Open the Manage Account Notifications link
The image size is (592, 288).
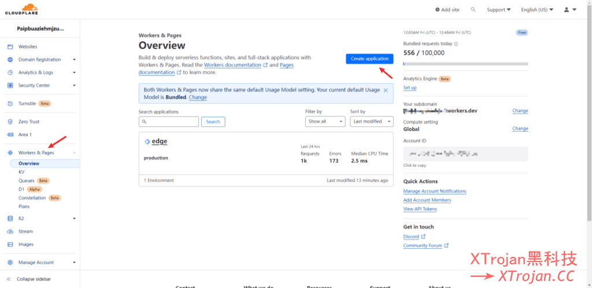(x=434, y=191)
